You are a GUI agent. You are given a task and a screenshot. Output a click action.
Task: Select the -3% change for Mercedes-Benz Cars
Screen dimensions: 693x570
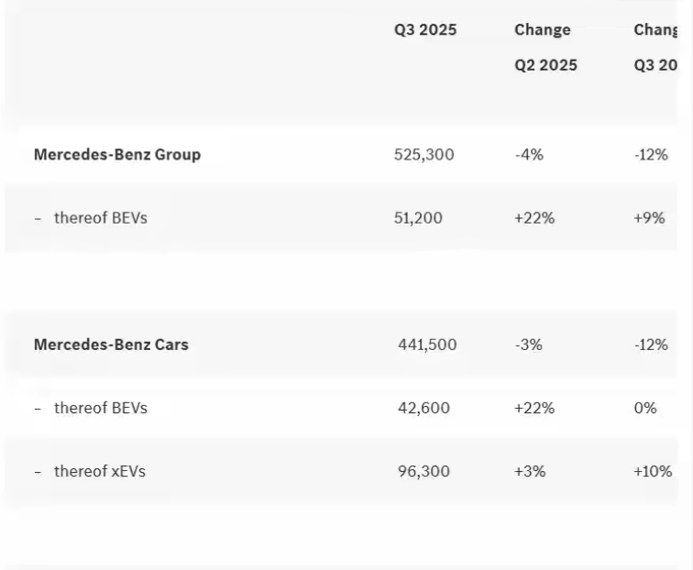[x=529, y=345]
